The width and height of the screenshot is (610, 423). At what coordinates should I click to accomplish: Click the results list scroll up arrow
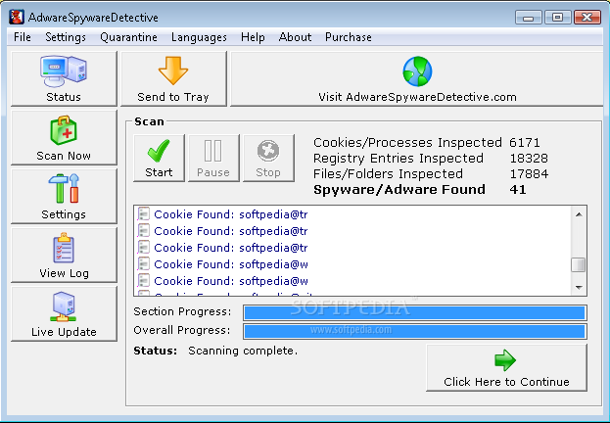[x=579, y=214]
